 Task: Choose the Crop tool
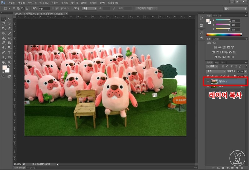(3, 28)
